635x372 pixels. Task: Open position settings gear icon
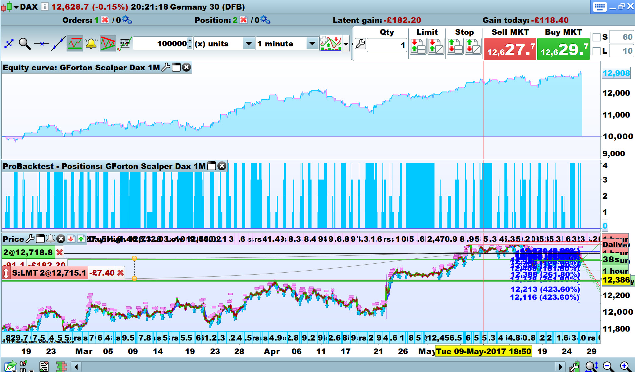click(x=265, y=20)
